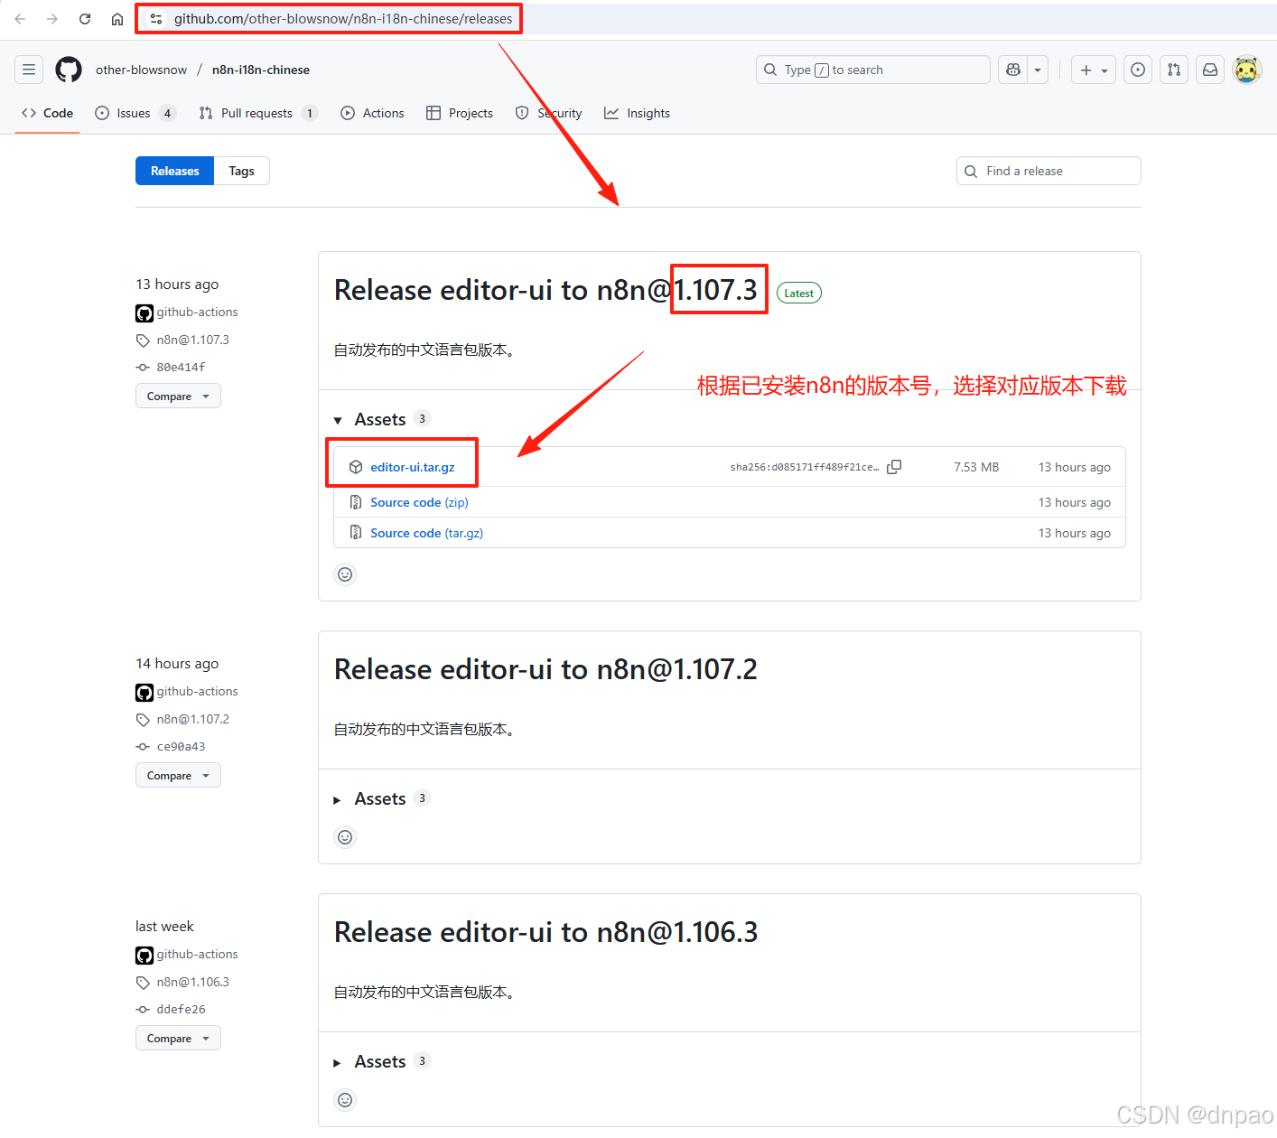Image resolution: width=1277 pixels, height=1138 pixels.
Task: Switch to the Insights tab
Action: [x=637, y=113]
